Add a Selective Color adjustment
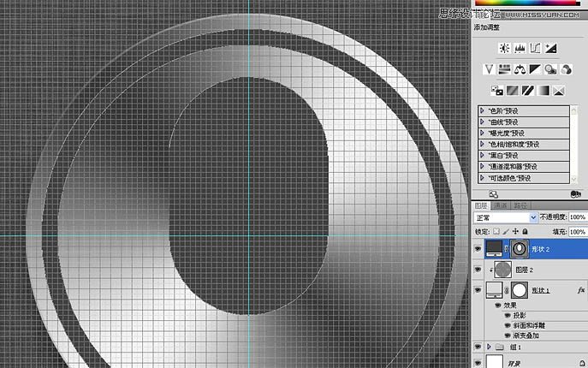The width and height of the screenshot is (588, 368). pos(559,91)
